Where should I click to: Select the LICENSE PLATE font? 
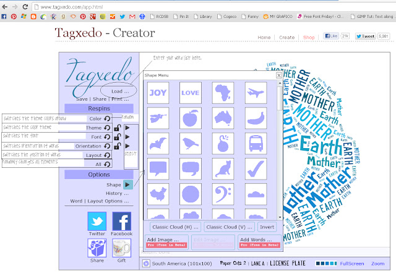coord(288,263)
